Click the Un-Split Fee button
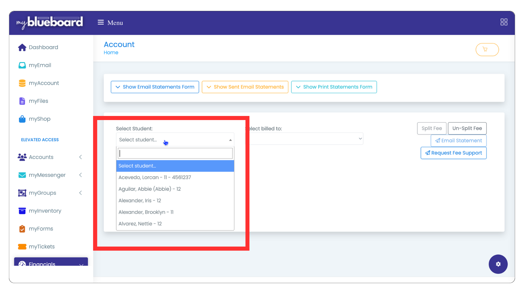This screenshot has height=294, width=524. tap(467, 128)
